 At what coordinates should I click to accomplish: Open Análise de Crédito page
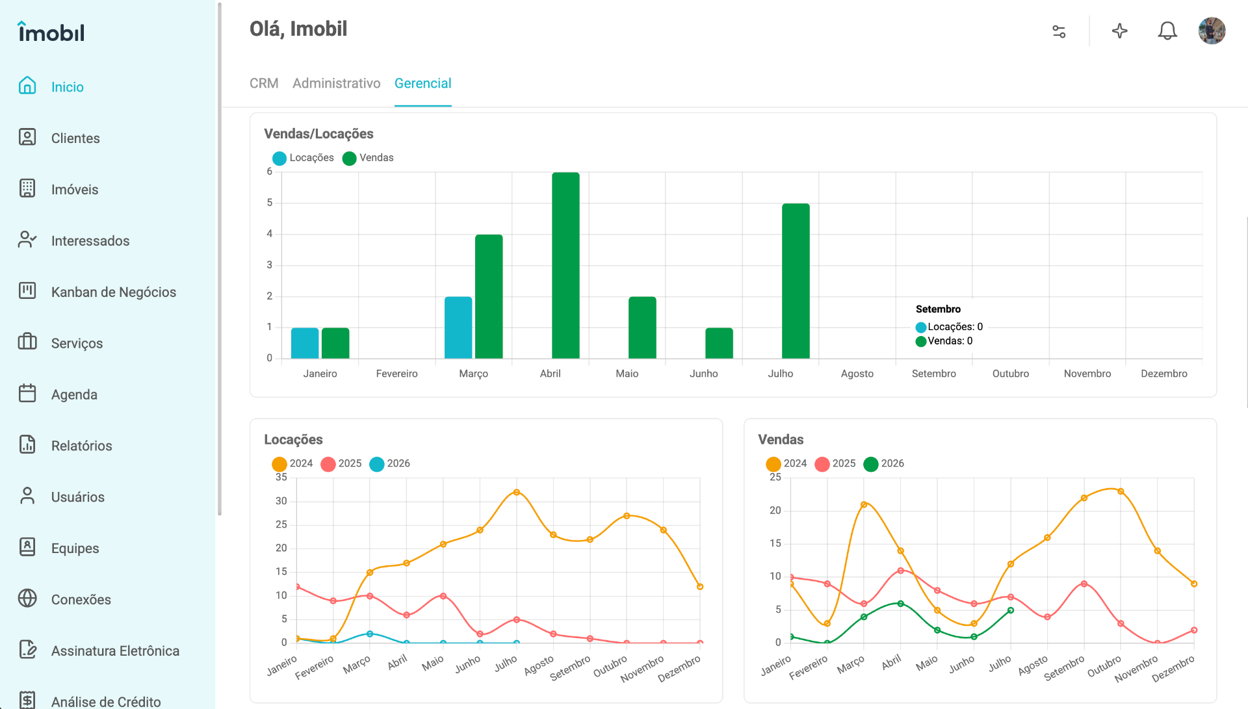[107, 701]
